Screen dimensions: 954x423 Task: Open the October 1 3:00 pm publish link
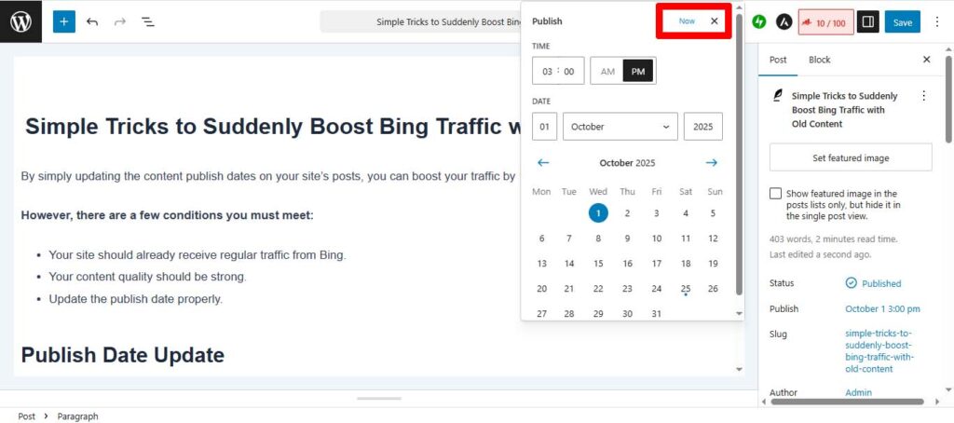pyautogui.click(x=882, y=309)
